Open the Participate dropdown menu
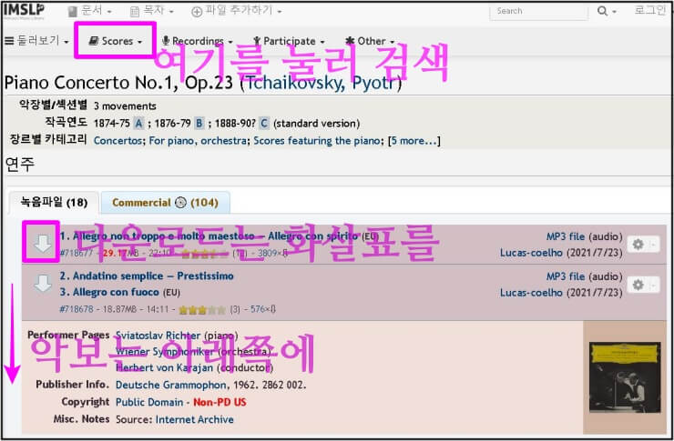Screen dimensions: 674x441 pos(289,41)
